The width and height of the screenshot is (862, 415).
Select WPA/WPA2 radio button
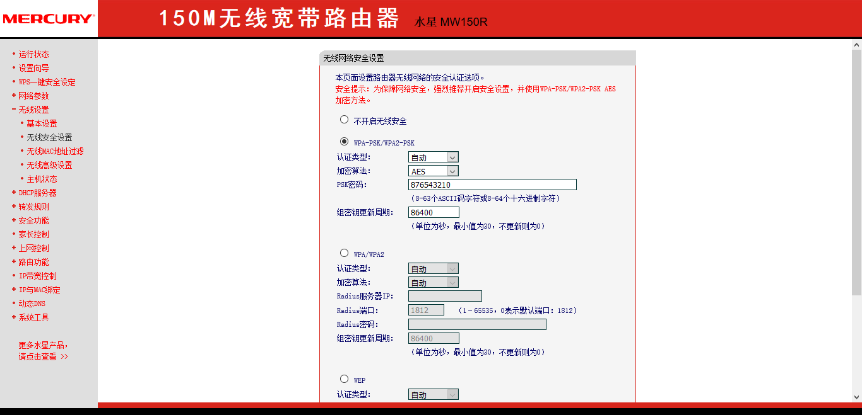(x=344, y=253)
